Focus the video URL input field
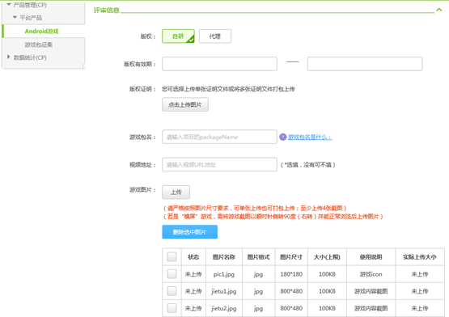The height and width of the screenshot is (317, 449). (219, 164)
